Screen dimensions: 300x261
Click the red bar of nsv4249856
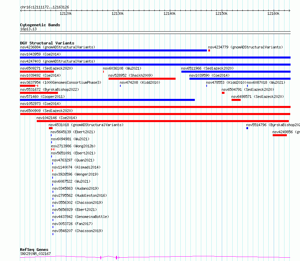point(280,135)
